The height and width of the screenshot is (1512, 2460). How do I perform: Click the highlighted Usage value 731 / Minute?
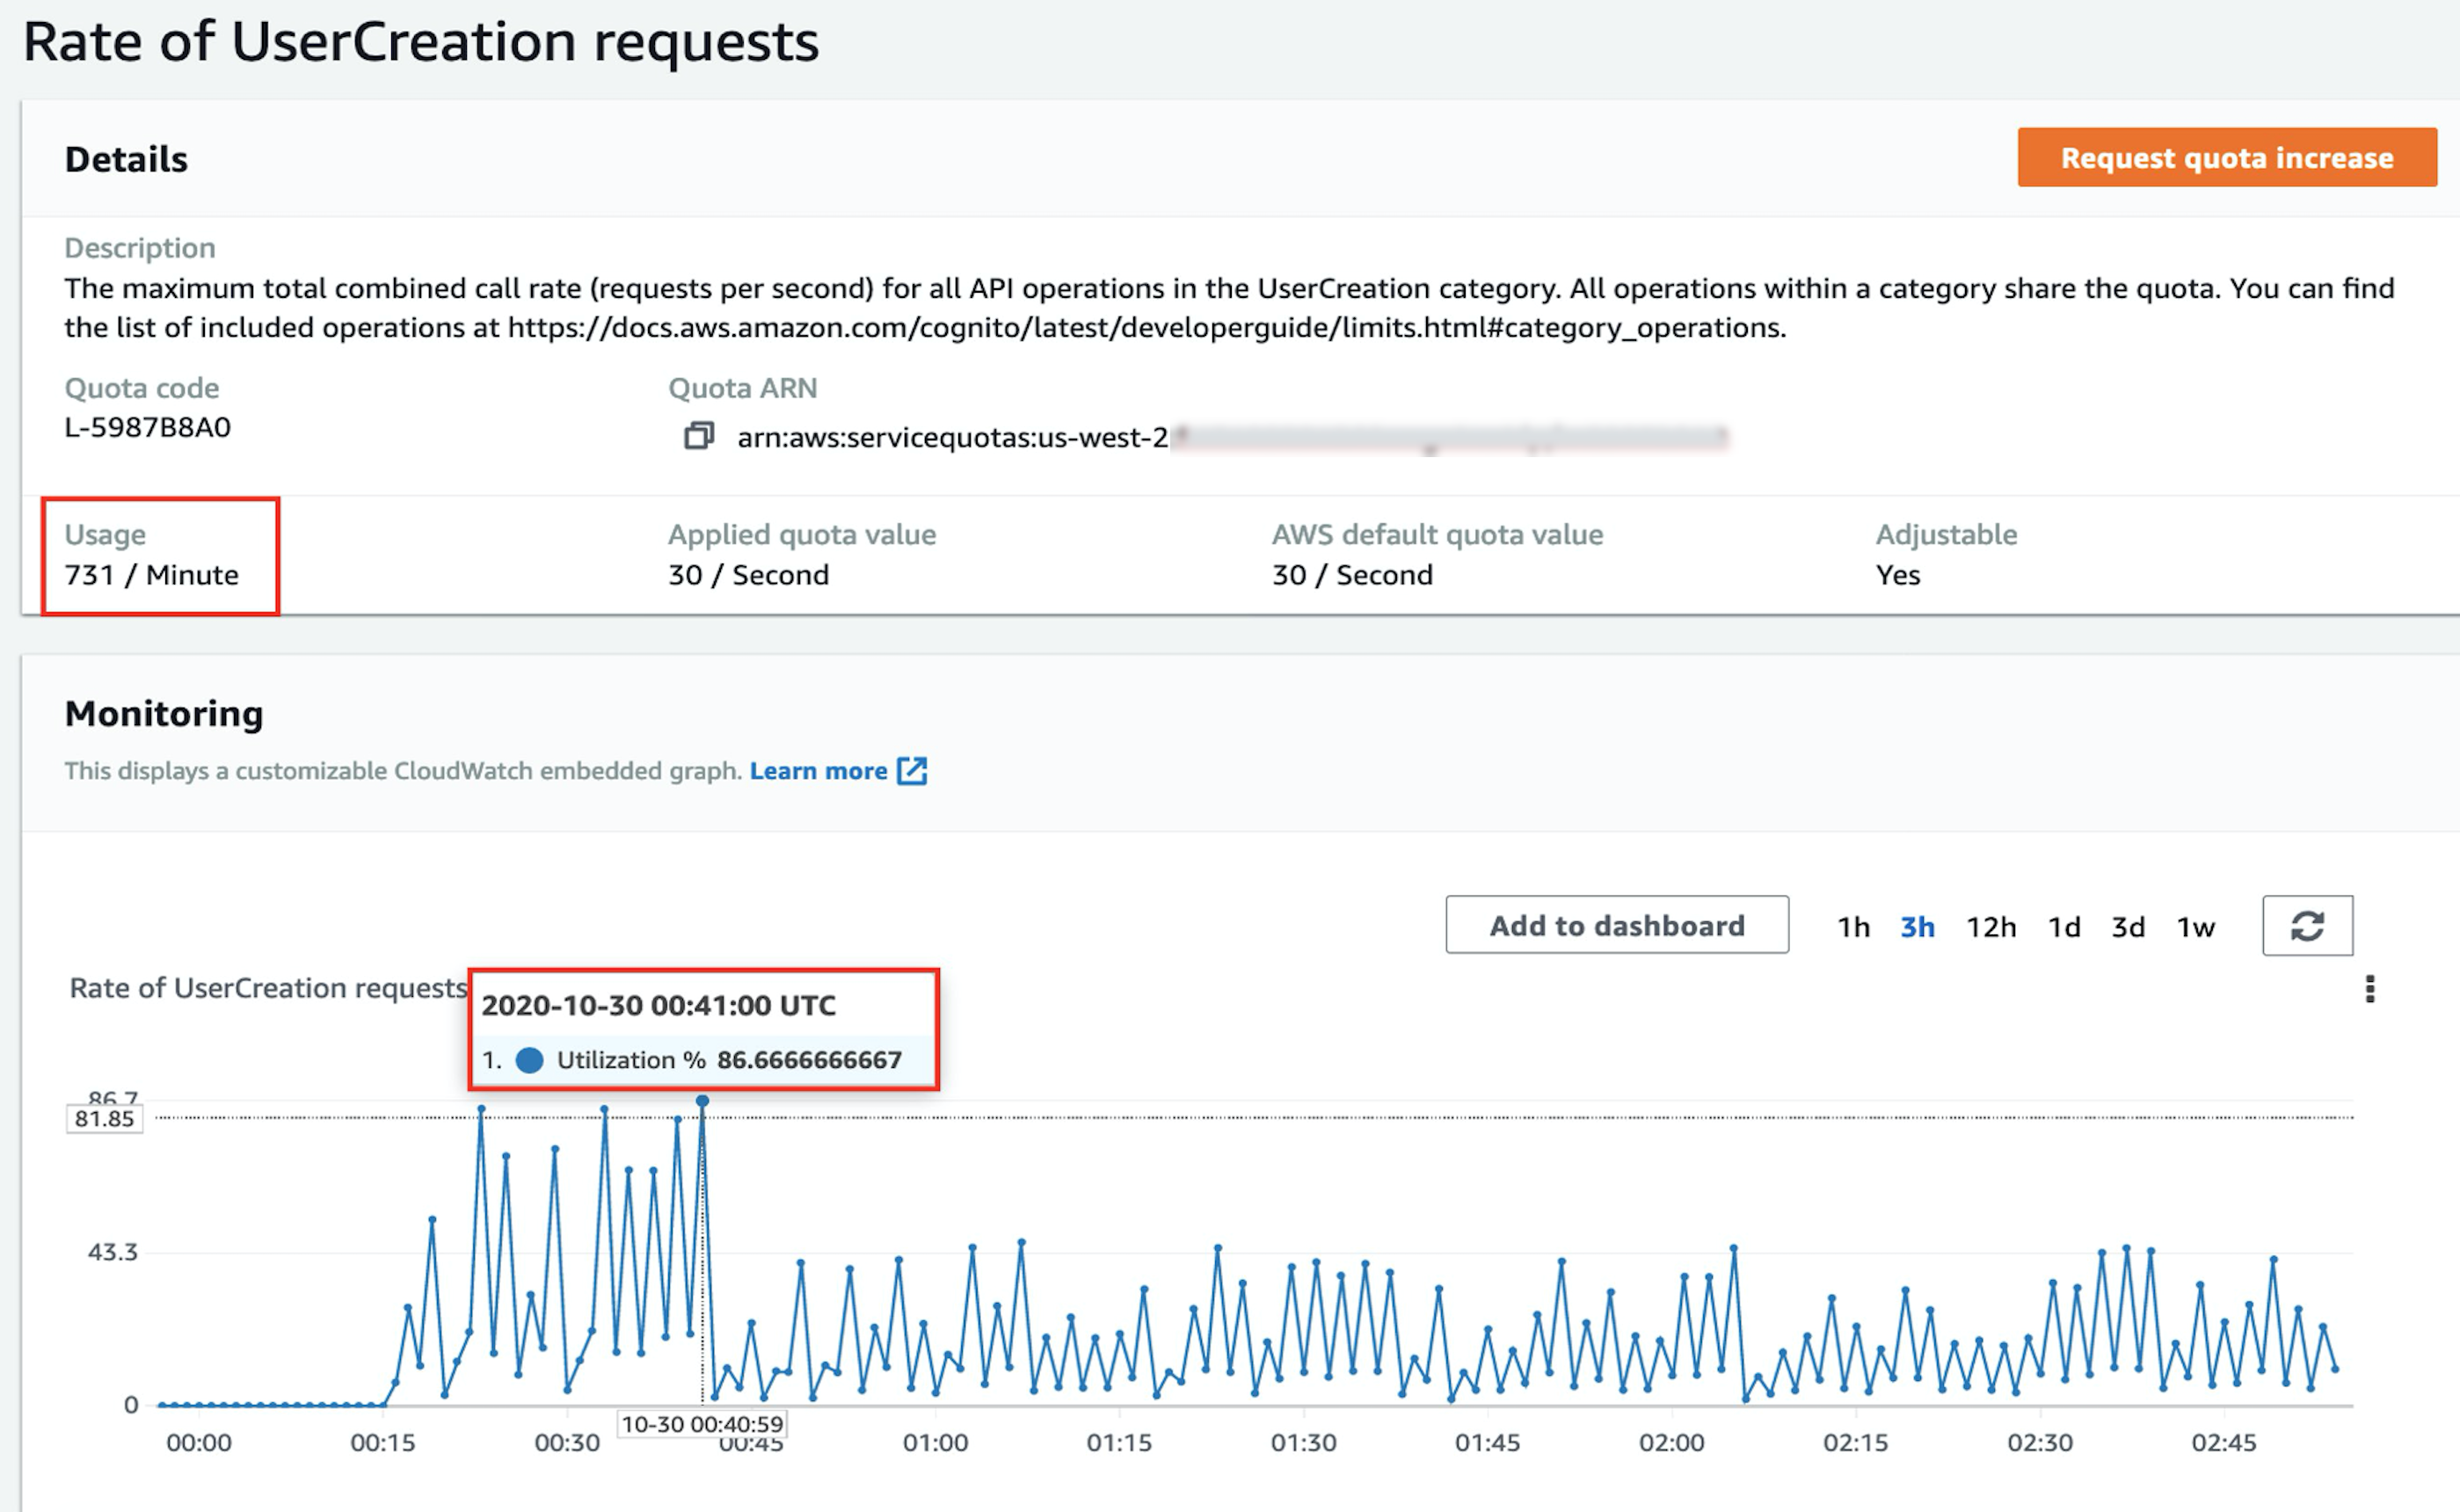point(151,574)
